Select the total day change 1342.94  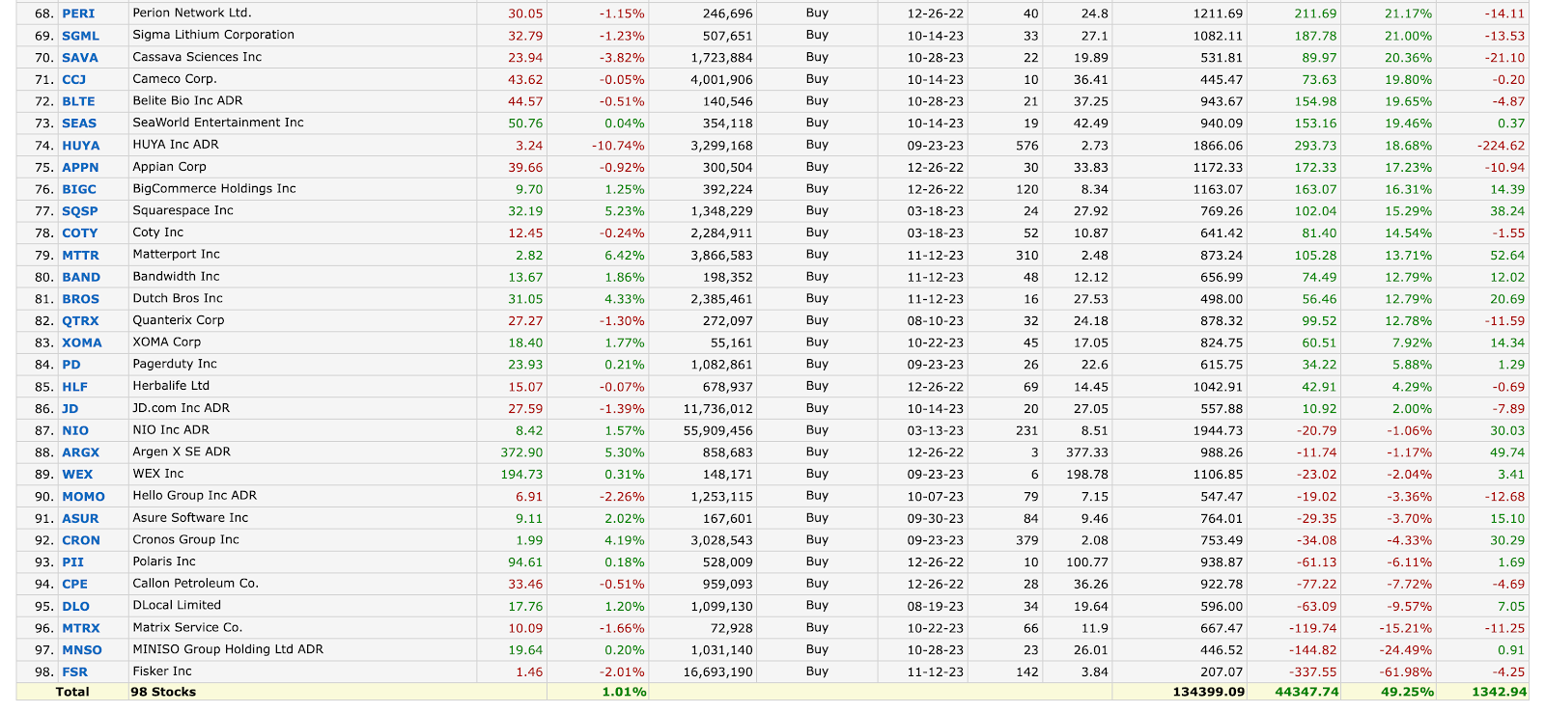(1499, 692)
